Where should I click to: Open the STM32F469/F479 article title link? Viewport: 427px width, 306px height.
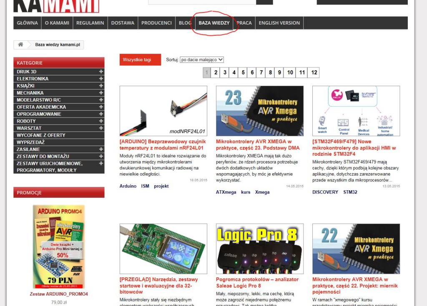click(354, 148)
